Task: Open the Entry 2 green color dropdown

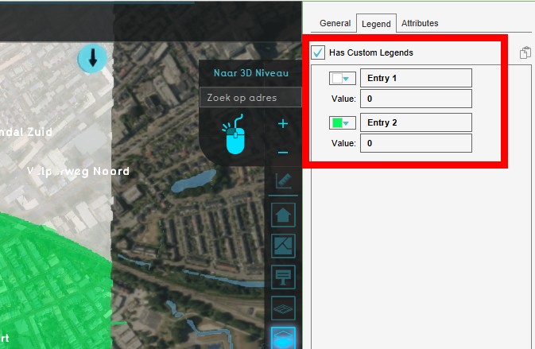Action: (x=342, y=123)
